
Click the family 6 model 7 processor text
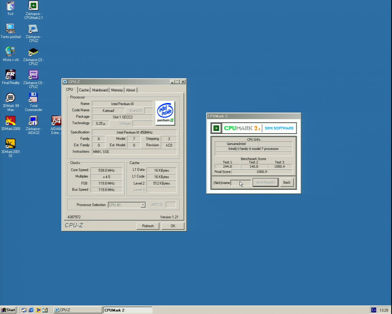pyautogui.click(x=253, y=149)
